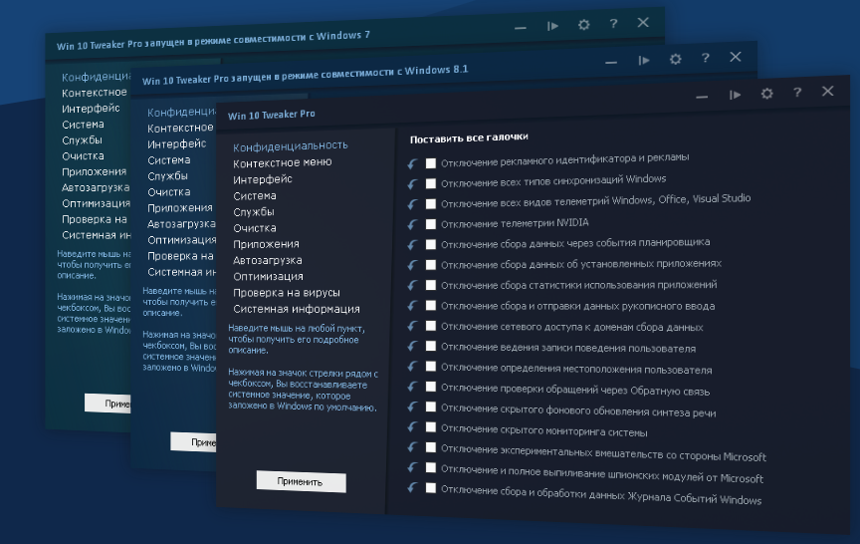Click the help icon in the Windows 8.1 compatibility window
860x544 pixels.
pos(706,58)
